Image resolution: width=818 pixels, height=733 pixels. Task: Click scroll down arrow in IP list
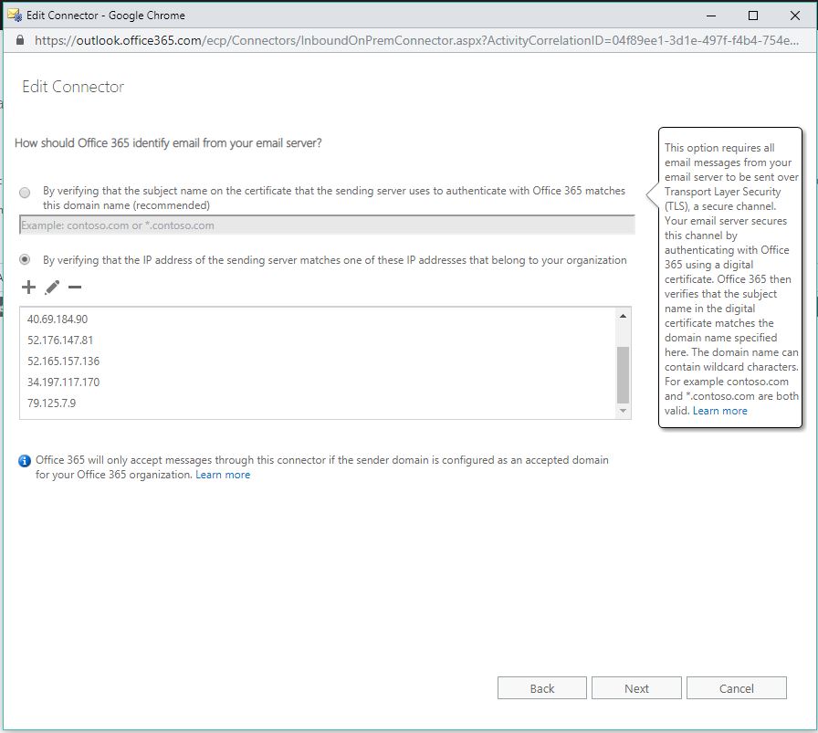623,411
